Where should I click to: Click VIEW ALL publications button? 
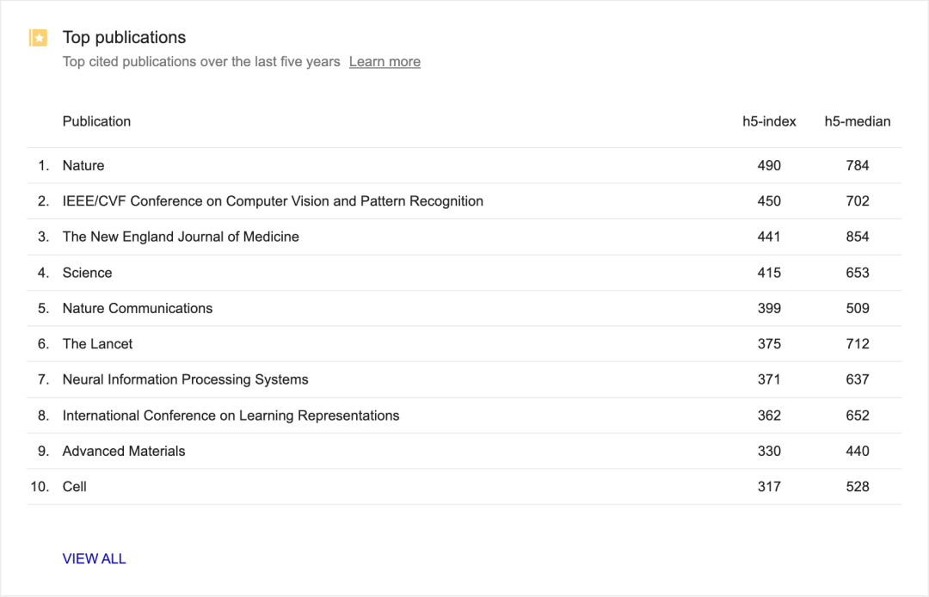click(x=95, y=558)
